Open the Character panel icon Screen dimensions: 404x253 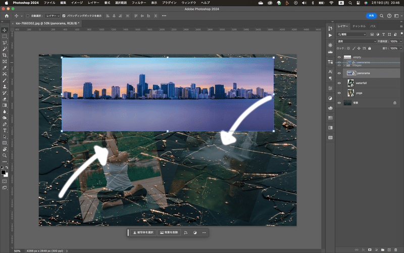click(330, 71)
